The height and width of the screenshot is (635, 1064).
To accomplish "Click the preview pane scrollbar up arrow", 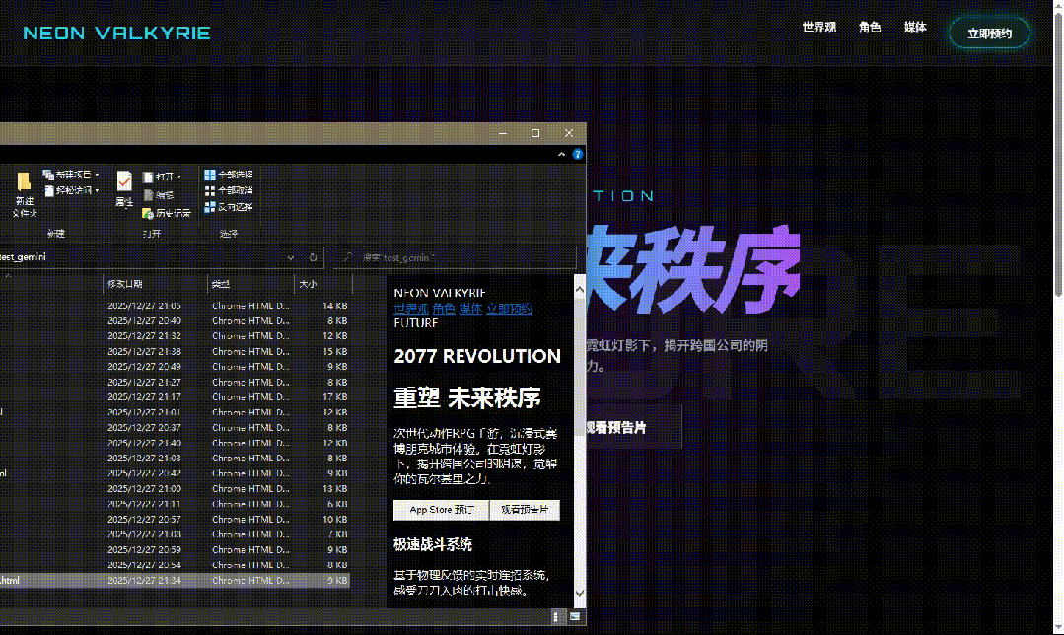I will coord(580,290).
